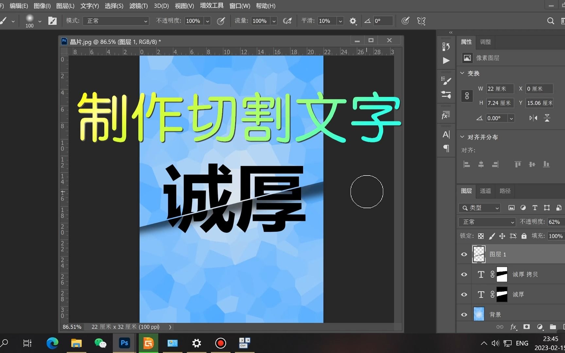The height and width of the screenshot is (353, 565).
Task: Switch to the 通道 tab
Action: click(x=485, y=191)
